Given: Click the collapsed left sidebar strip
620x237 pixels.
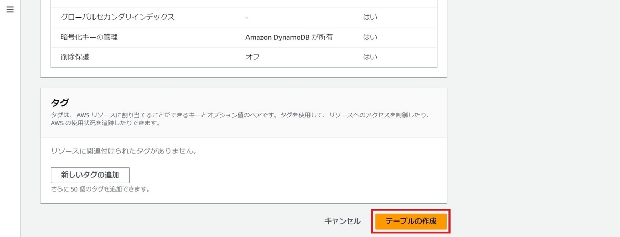Looking at the screenshot, I should coord(10,129).
